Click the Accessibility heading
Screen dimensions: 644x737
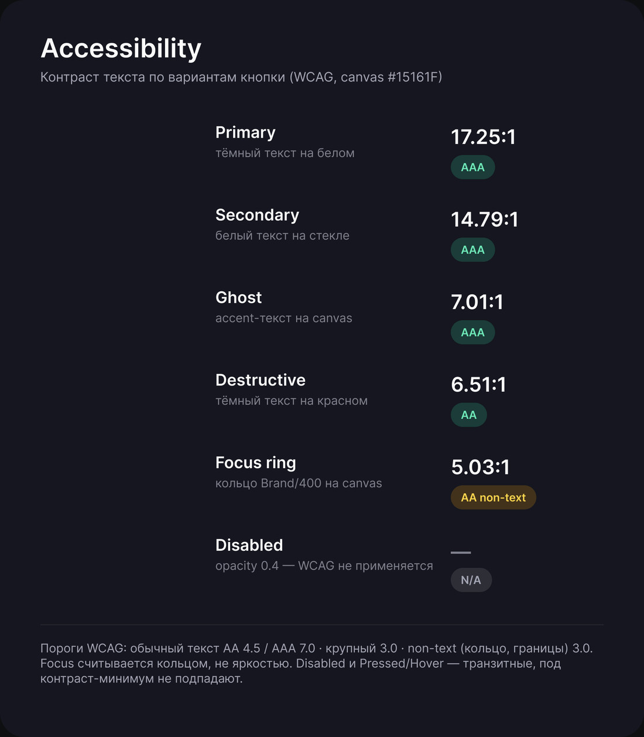[121, 49]
